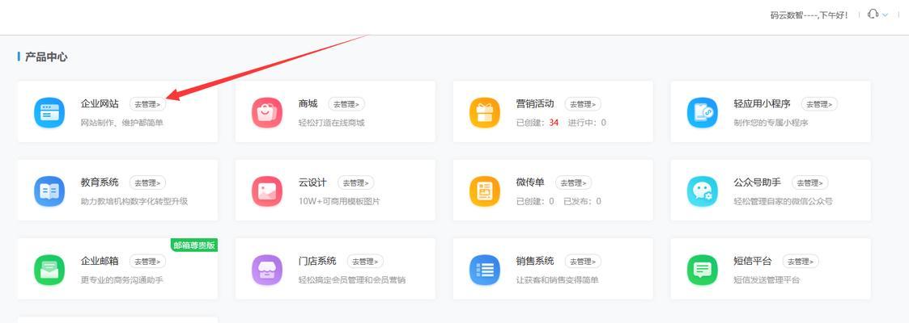Click 已创建：0 in 微传单 card
Viewport: 909px width, 323px height.
coord(535,201)
